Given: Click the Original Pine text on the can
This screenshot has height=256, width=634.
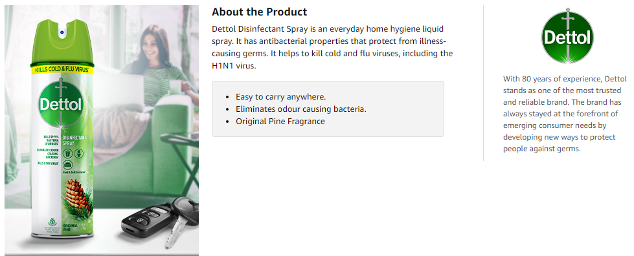Looking at the screenshot, I should [x=69, y=226].
